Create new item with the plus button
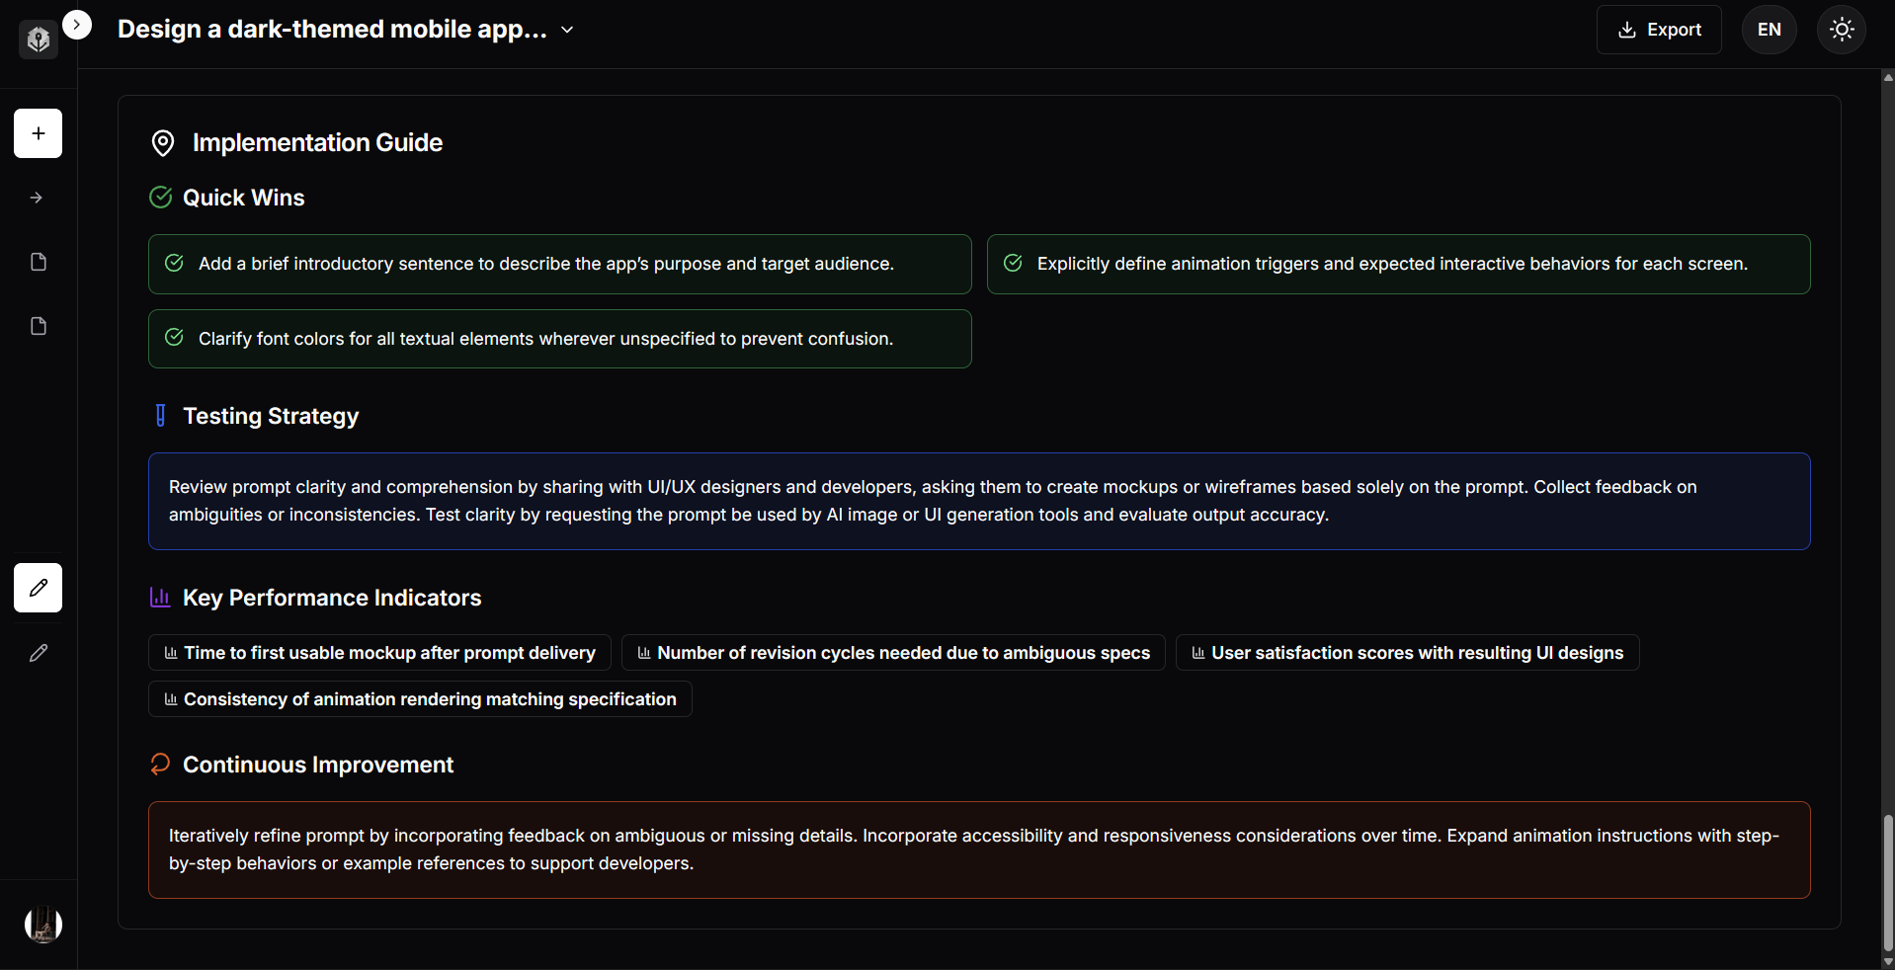Image resolution: width=1895 pixels, height=970 pixels. pos(39,133)
